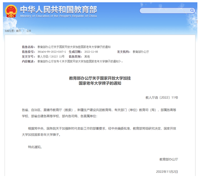Click the Ministry of Education English subtitle
The image size is (200, 177).
(58, 16)
